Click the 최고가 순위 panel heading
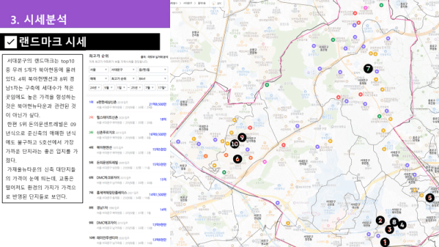The width and height of the screenshot is (439, 247). tap(99, 56)
